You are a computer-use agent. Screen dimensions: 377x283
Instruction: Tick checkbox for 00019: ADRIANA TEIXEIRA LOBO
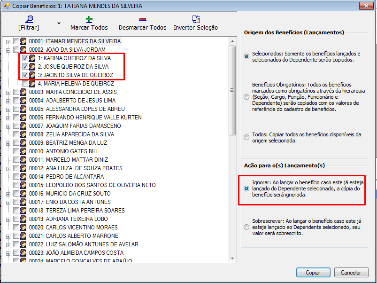(x=16, y=219)
